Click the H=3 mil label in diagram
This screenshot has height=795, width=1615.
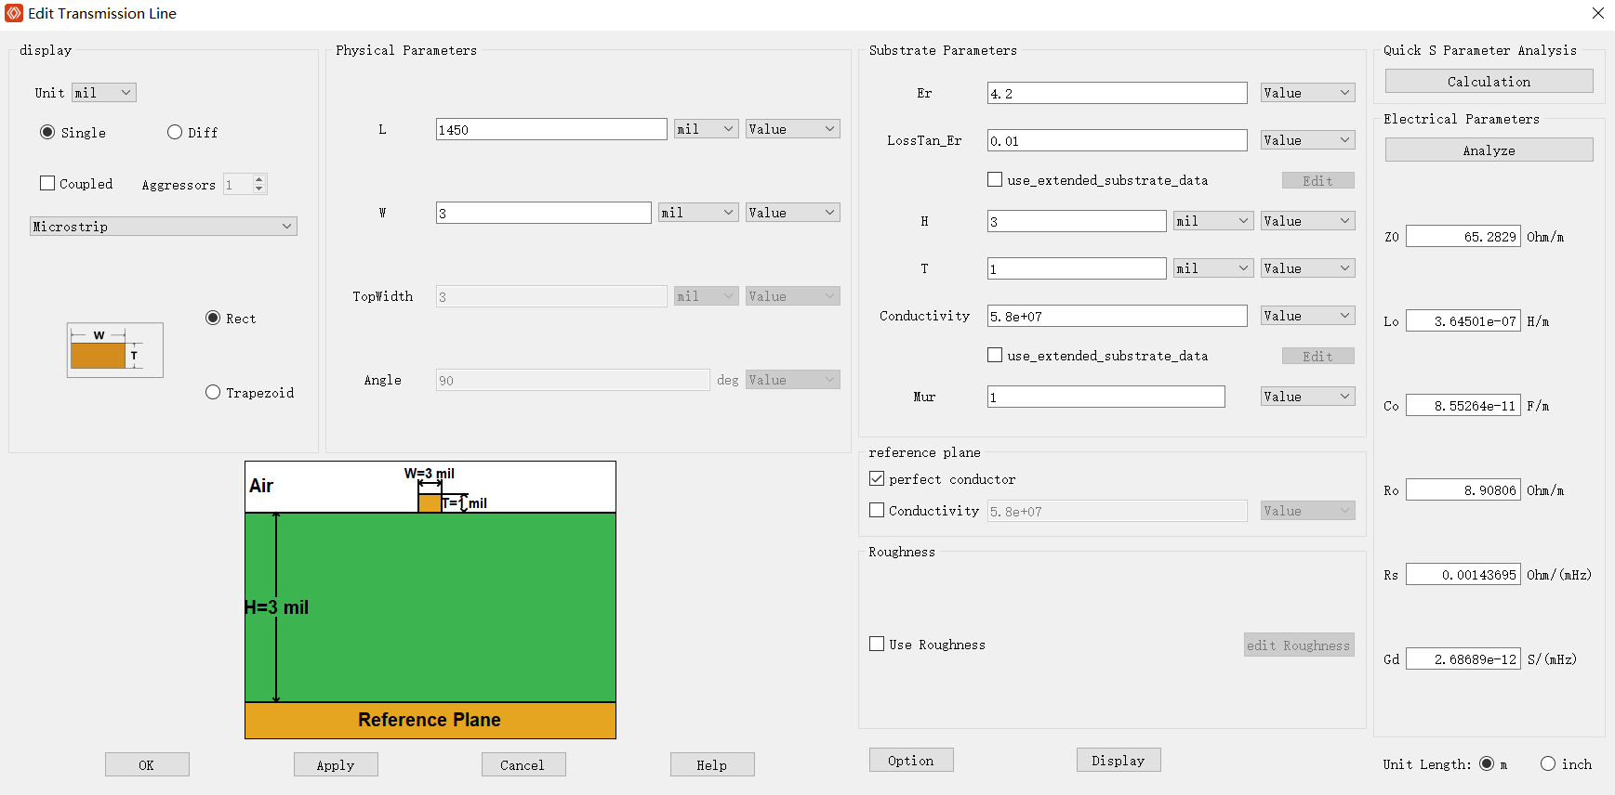[x=276, y=607]
